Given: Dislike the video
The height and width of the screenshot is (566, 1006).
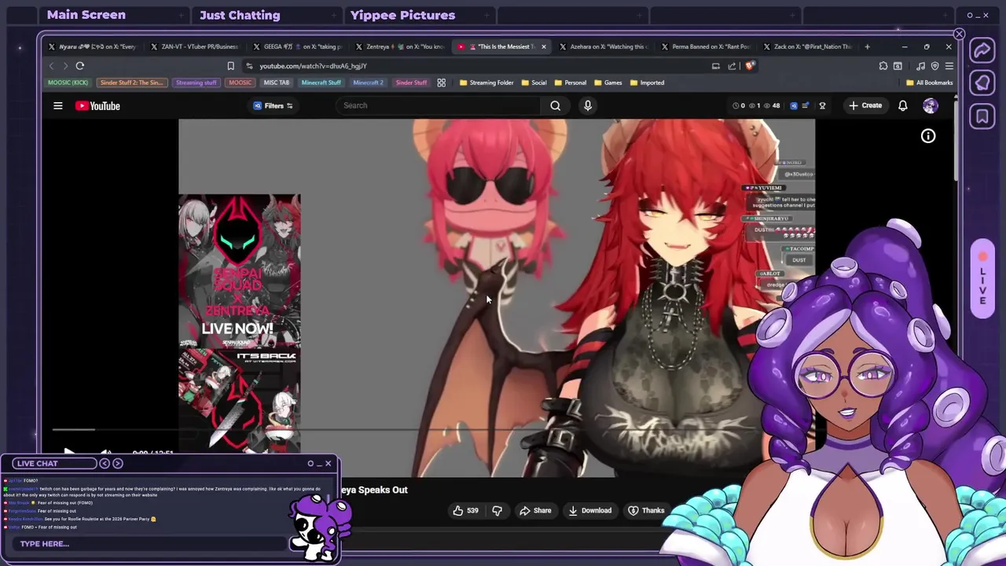Looking at the screenshot, I should click(497, 510).
